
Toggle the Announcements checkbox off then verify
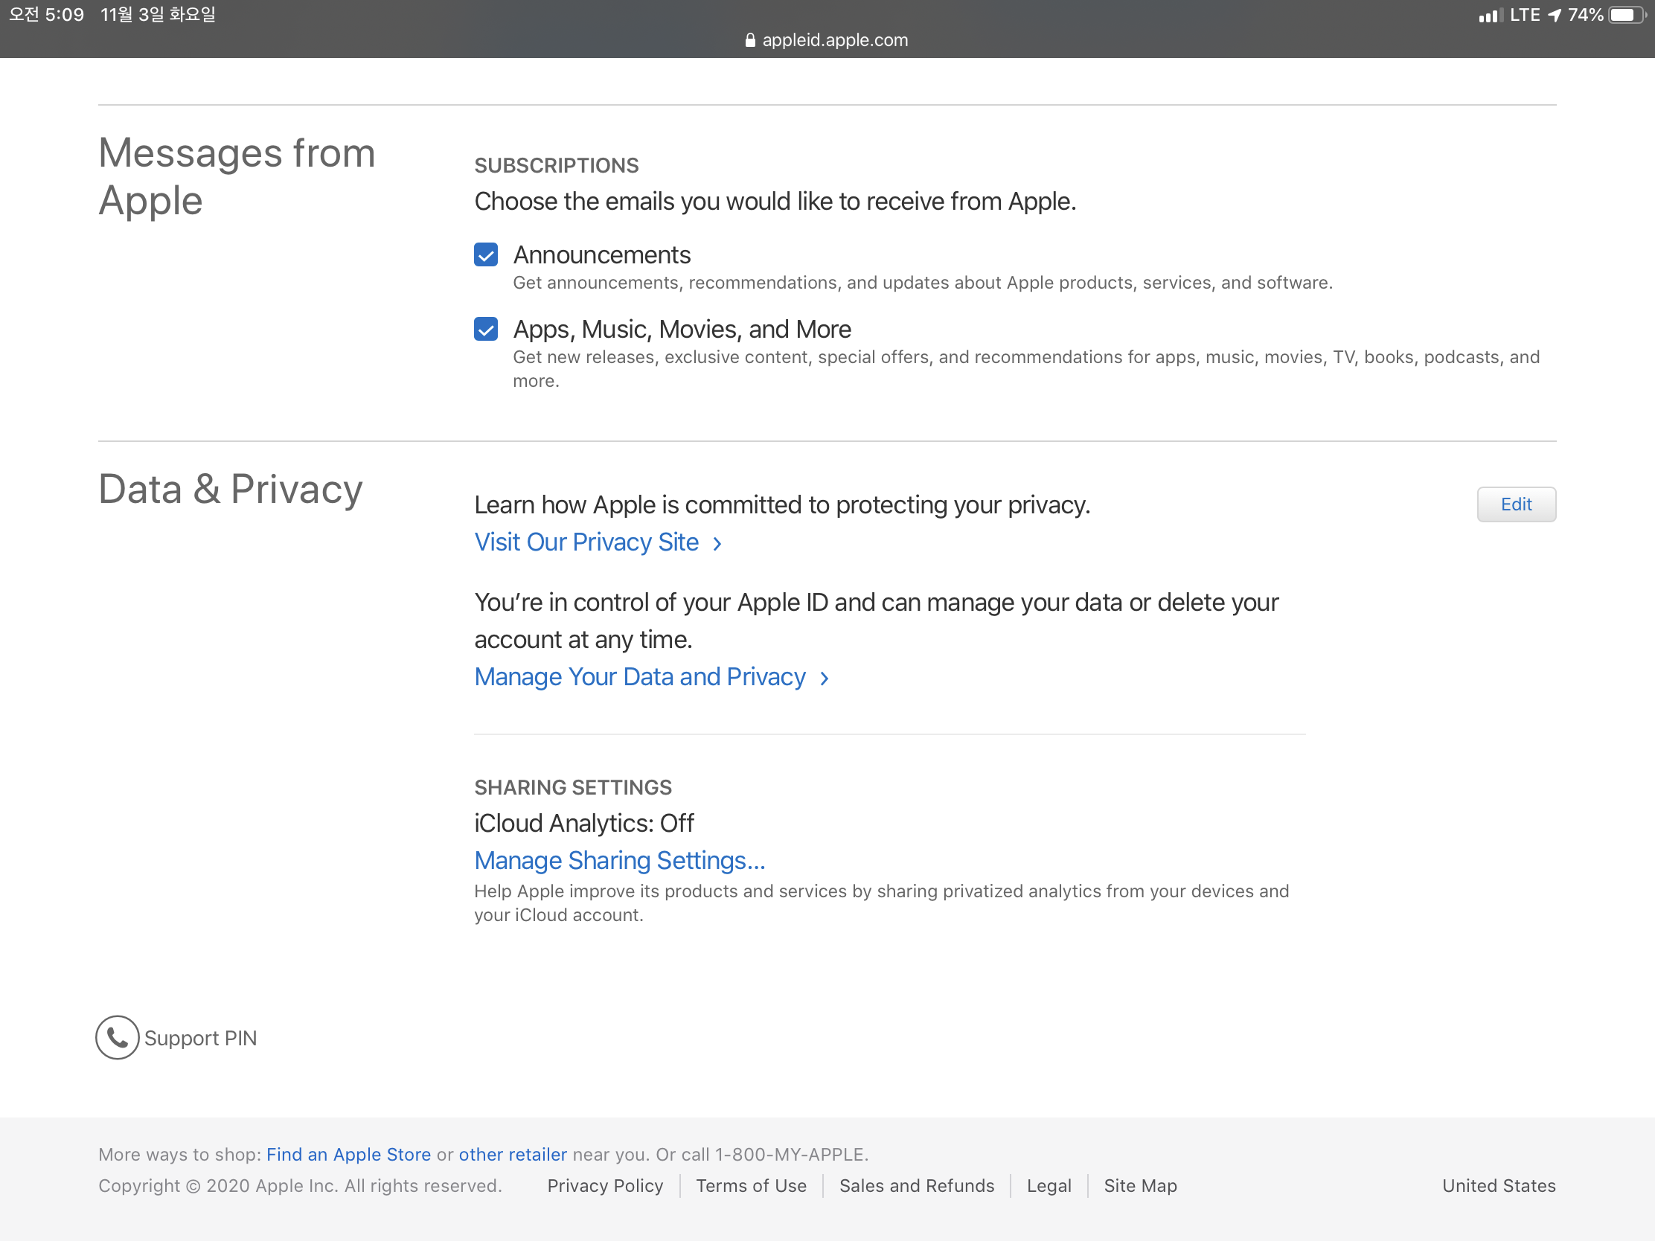485,254
